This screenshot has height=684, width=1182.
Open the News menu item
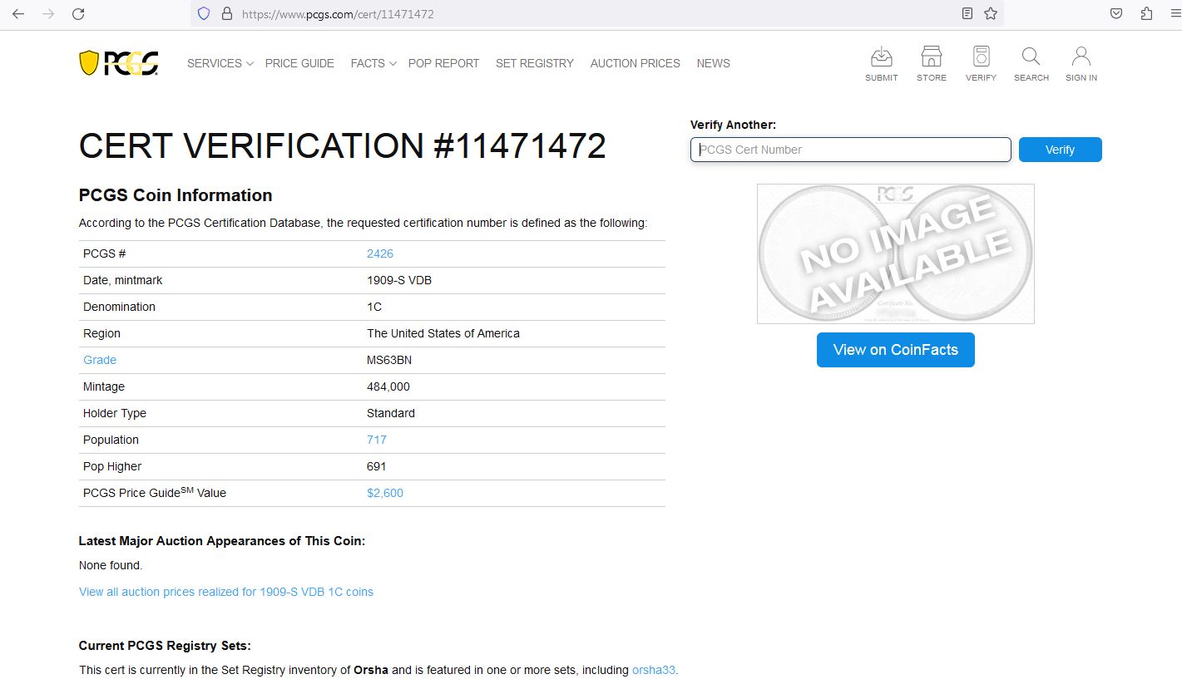(x=713, y=63)
